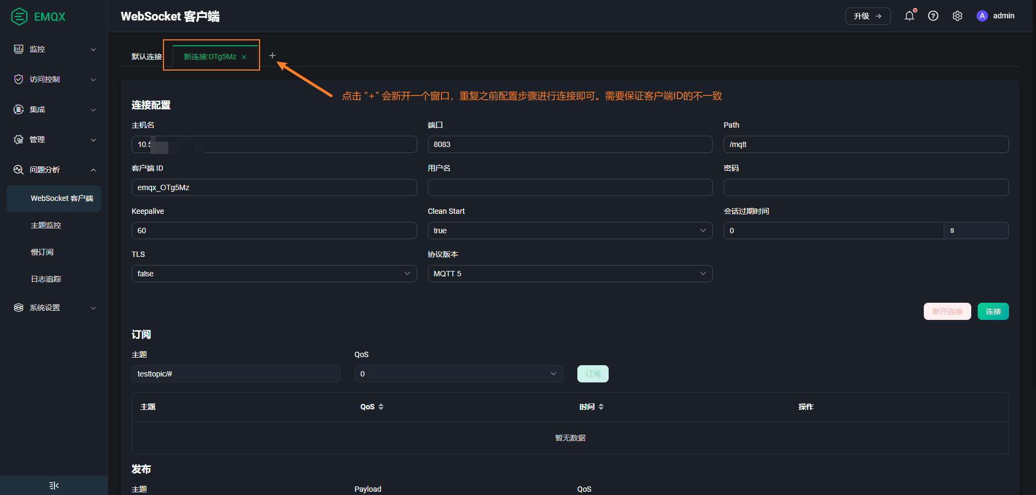Focus the 密码 field
The height and width of the screenshot is (495, 1036).
click(x=865, y=187)
